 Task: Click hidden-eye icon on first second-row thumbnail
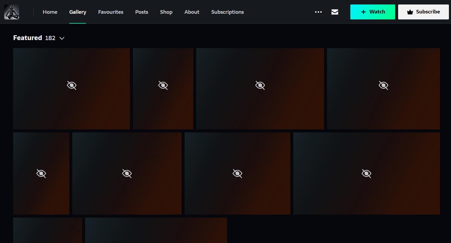tap(41, 173)
